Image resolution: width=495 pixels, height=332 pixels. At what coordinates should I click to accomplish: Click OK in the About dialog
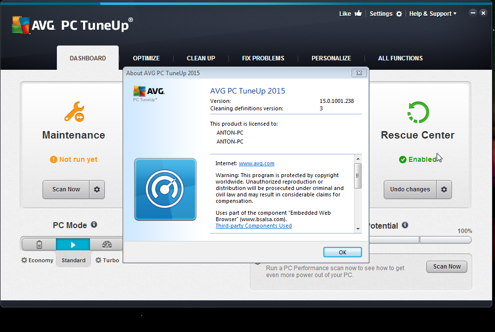tap(343, 252)
